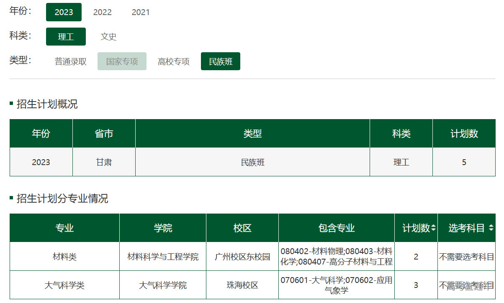Sort by 计划数 column arrows
The width and height of the screenshot is (504, 303).
433,228
